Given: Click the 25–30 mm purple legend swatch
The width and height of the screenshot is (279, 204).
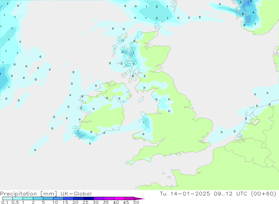Looking at the screenshot, I should (89, 198).
